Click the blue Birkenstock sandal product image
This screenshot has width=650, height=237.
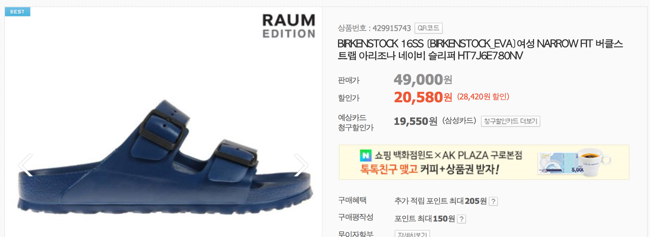165,157
